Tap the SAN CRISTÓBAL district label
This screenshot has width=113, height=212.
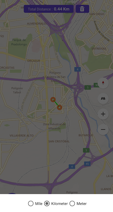tap(59, 141)
